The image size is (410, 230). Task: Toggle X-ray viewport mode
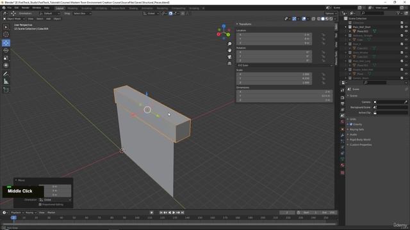313,19
